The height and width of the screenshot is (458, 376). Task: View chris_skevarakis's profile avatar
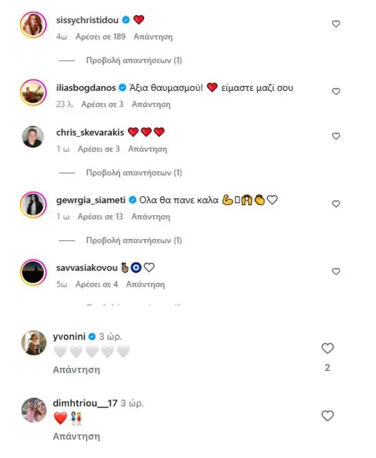click(33, 137)
